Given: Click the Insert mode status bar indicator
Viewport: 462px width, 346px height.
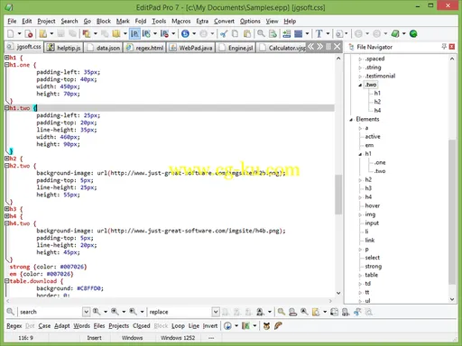Looking at the screenshot, I should [94, 338].
